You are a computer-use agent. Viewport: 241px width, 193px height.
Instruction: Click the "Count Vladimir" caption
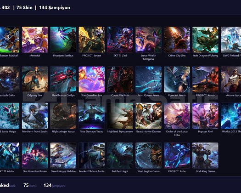point(120,95)
